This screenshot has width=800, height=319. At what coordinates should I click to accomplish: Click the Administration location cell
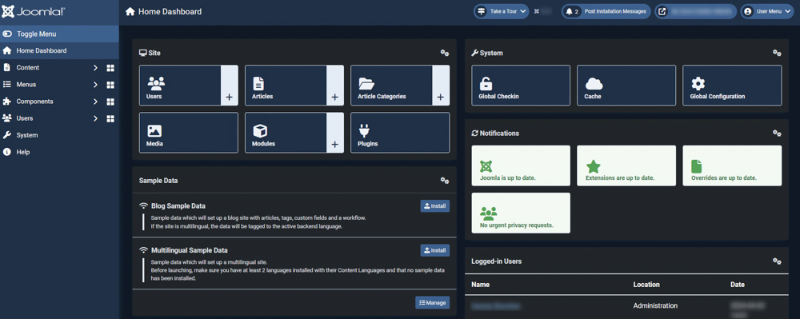(x=655, y=305)
